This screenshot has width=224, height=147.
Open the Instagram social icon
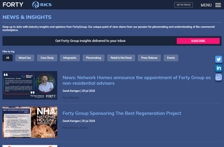[x=219, y=77]
